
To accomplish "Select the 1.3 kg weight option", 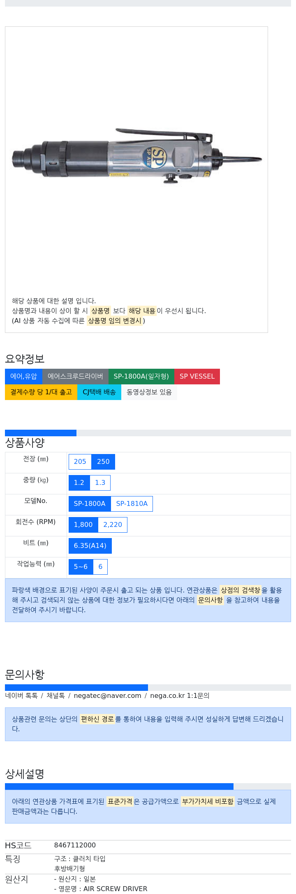I will click(100, 482).
